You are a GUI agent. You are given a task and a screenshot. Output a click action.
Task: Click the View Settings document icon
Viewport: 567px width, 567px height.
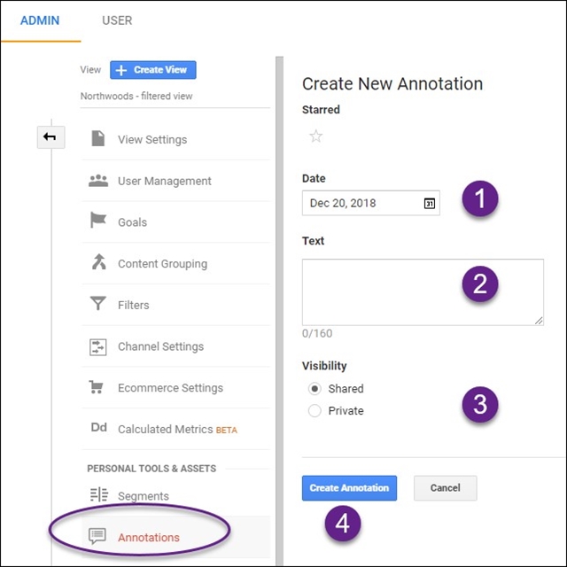point(98,138)
